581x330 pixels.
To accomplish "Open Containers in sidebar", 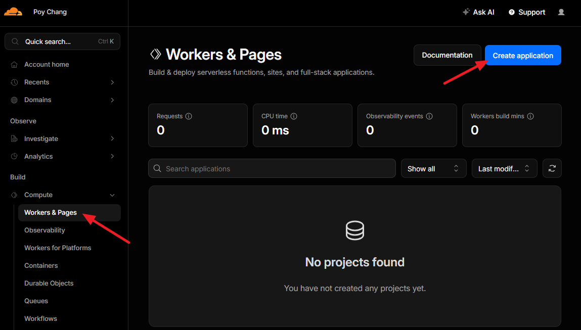I will click(x=41, y=266).
